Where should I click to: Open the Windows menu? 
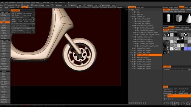pyautogui.click(x=27, y=3)
